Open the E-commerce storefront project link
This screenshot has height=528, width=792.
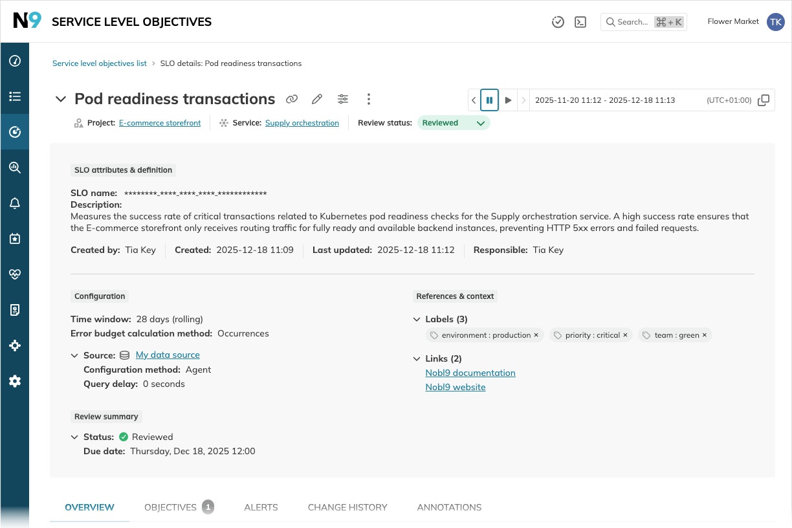tap(160, 123)
